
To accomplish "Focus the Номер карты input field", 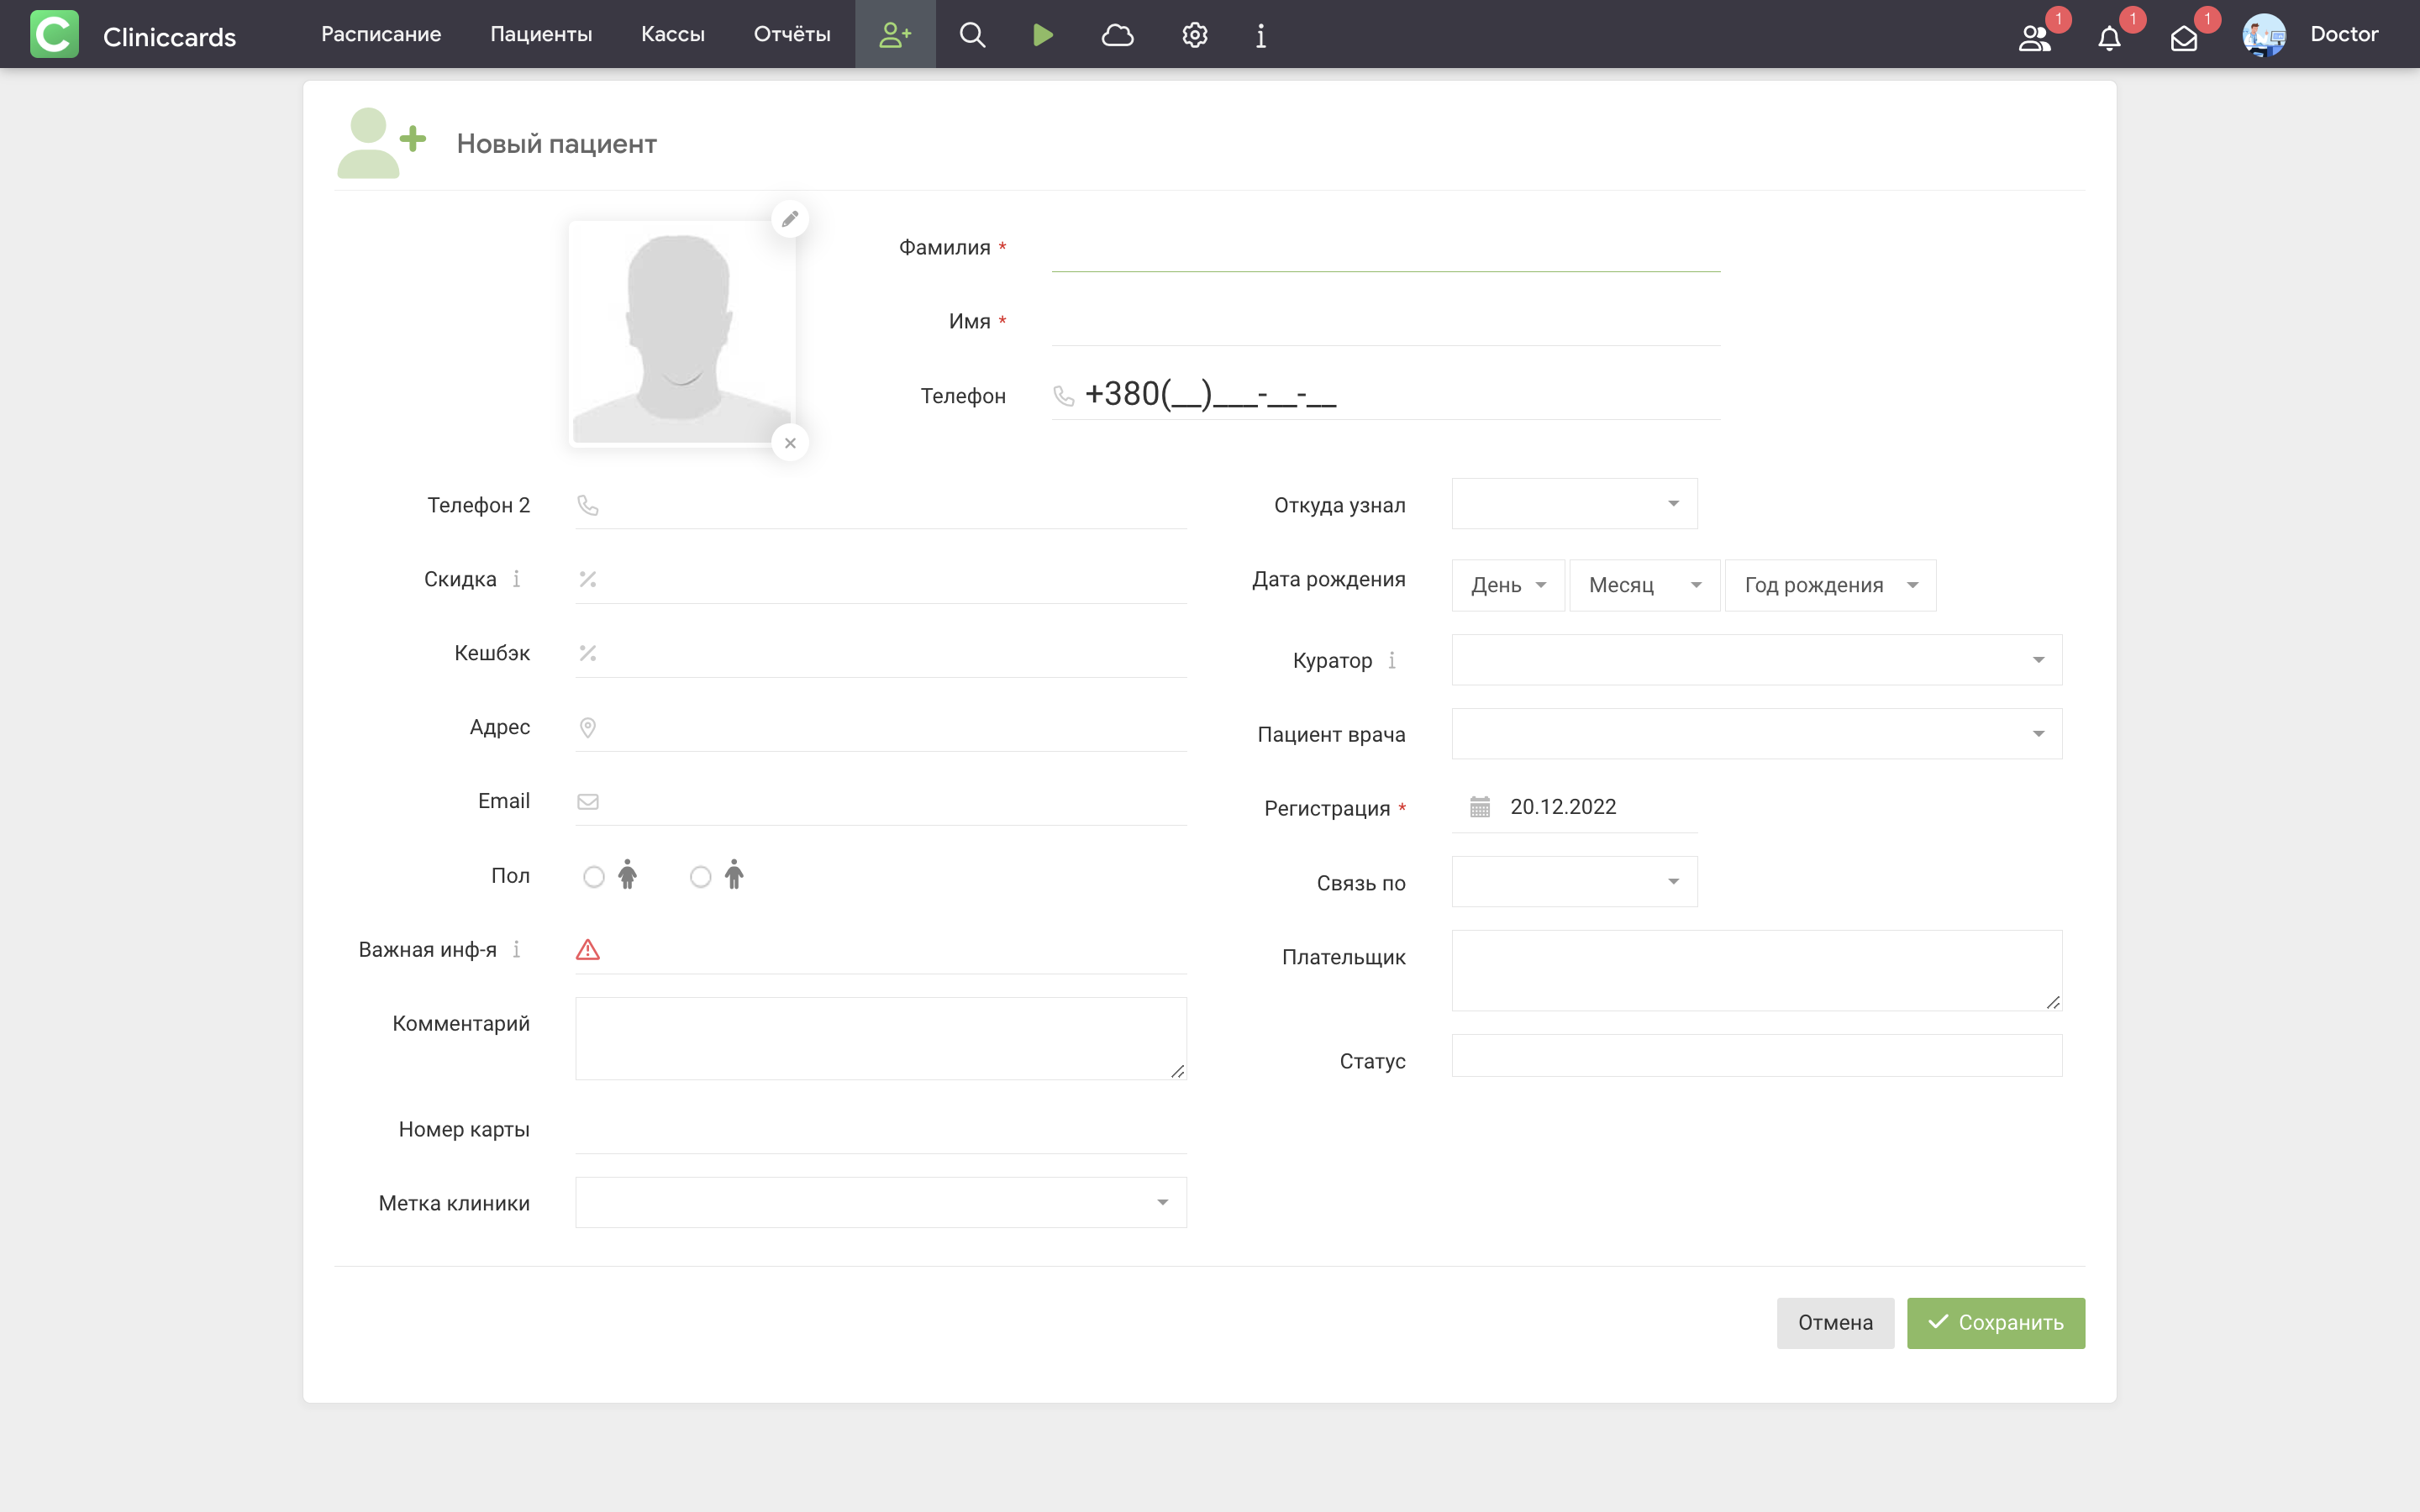I will (x=881, y=1129).
